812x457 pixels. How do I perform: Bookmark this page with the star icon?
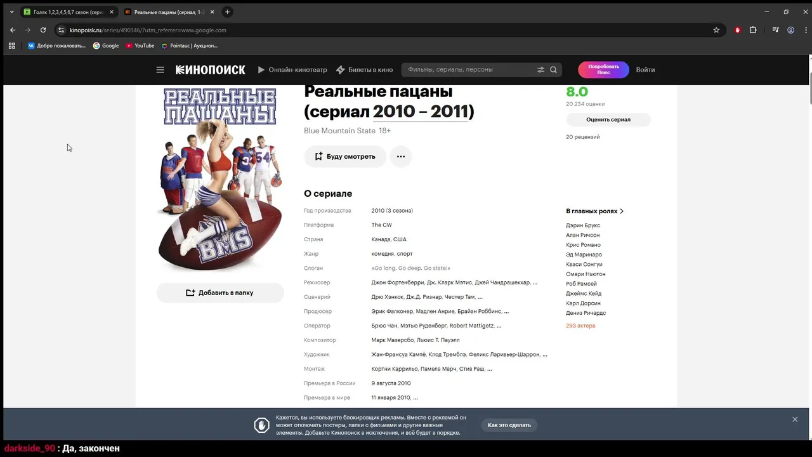tap(716, 30)
